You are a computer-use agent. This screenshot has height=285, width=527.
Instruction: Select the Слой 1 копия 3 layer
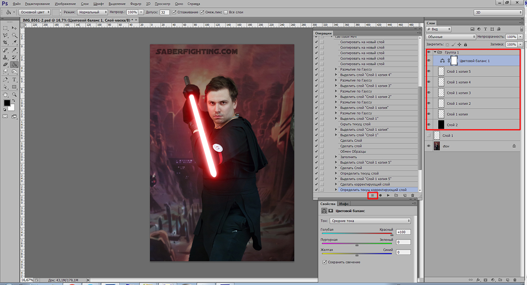(x=458, y=93)
